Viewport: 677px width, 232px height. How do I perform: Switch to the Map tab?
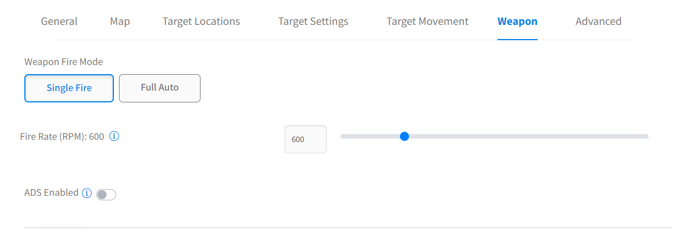tap(120, 22)
